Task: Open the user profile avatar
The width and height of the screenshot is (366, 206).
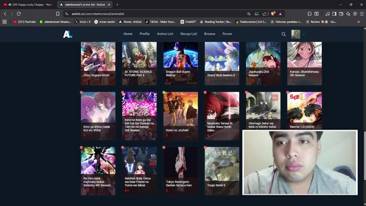Action: tap(296, 34)
